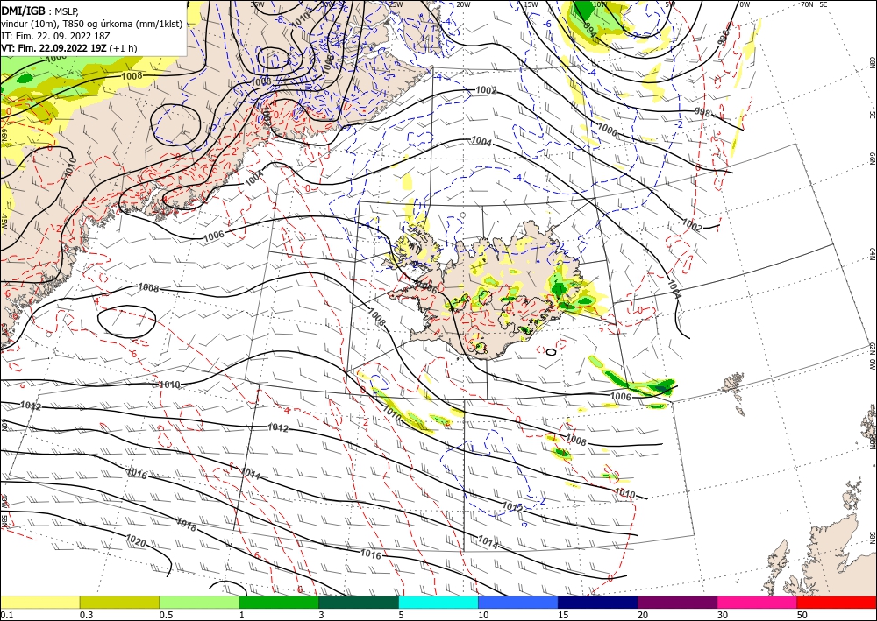Select the dark green 3 mm legend swatch

click(x=359, y=602)
